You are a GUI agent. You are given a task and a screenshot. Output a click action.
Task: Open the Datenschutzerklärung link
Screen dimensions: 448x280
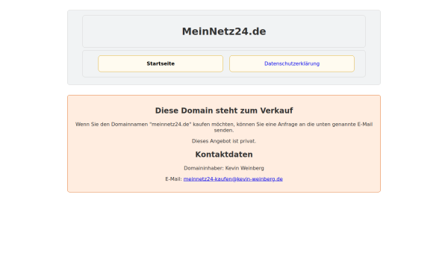292,63
